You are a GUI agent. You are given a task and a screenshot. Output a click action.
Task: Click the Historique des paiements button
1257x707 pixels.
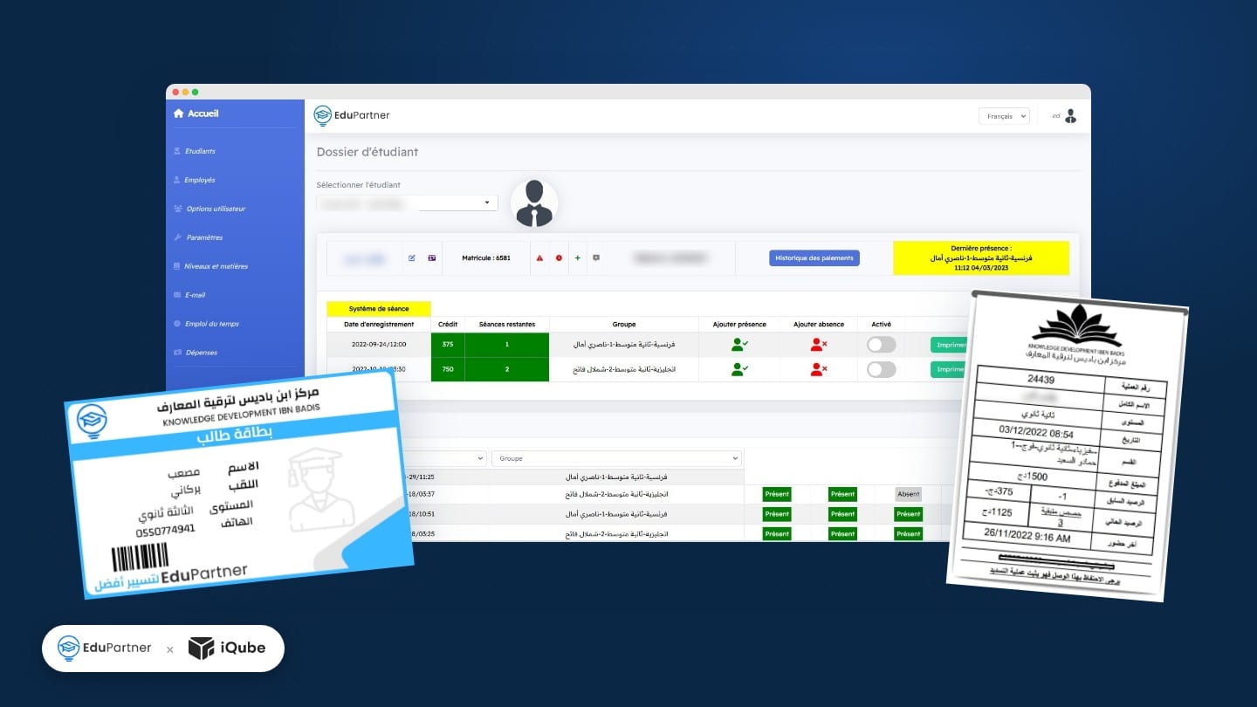click(814, 258)
